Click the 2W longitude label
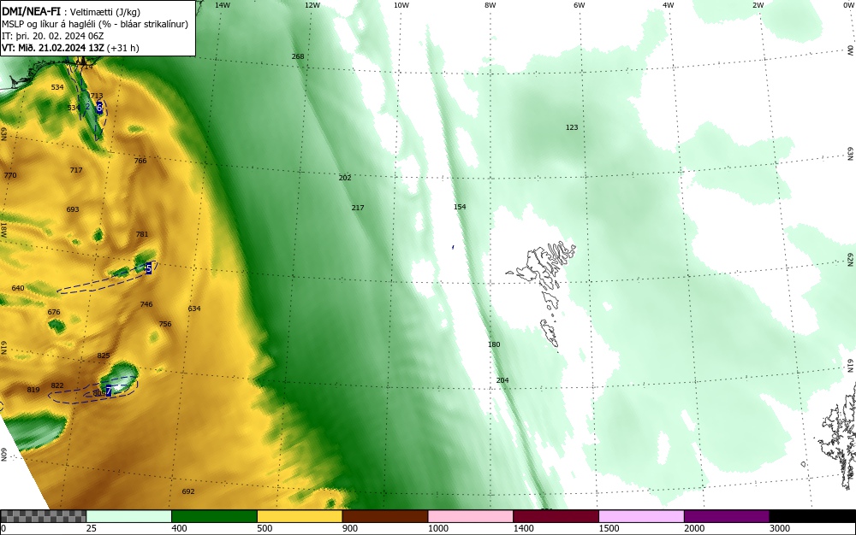 click(758, 5)
